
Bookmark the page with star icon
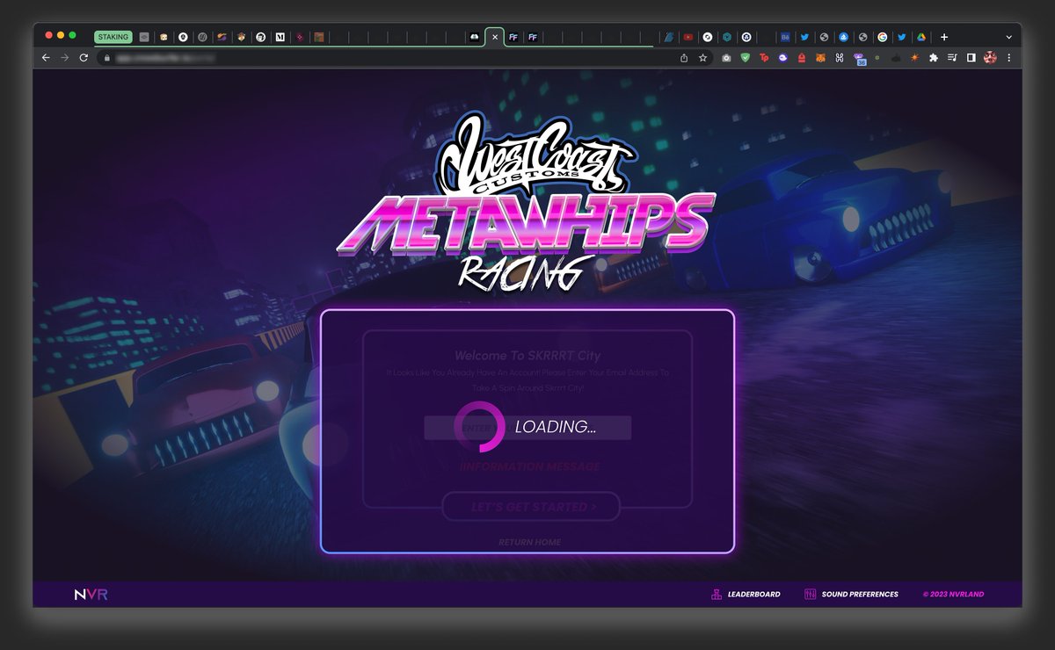(702, 57)
